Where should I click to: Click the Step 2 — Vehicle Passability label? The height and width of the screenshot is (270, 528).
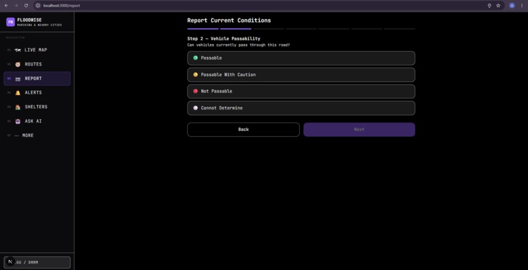pyautogui.click(x=223, y=39)
